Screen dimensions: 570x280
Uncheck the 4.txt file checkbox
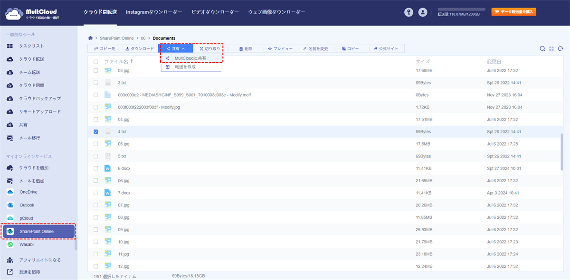[x=96, y=131]
